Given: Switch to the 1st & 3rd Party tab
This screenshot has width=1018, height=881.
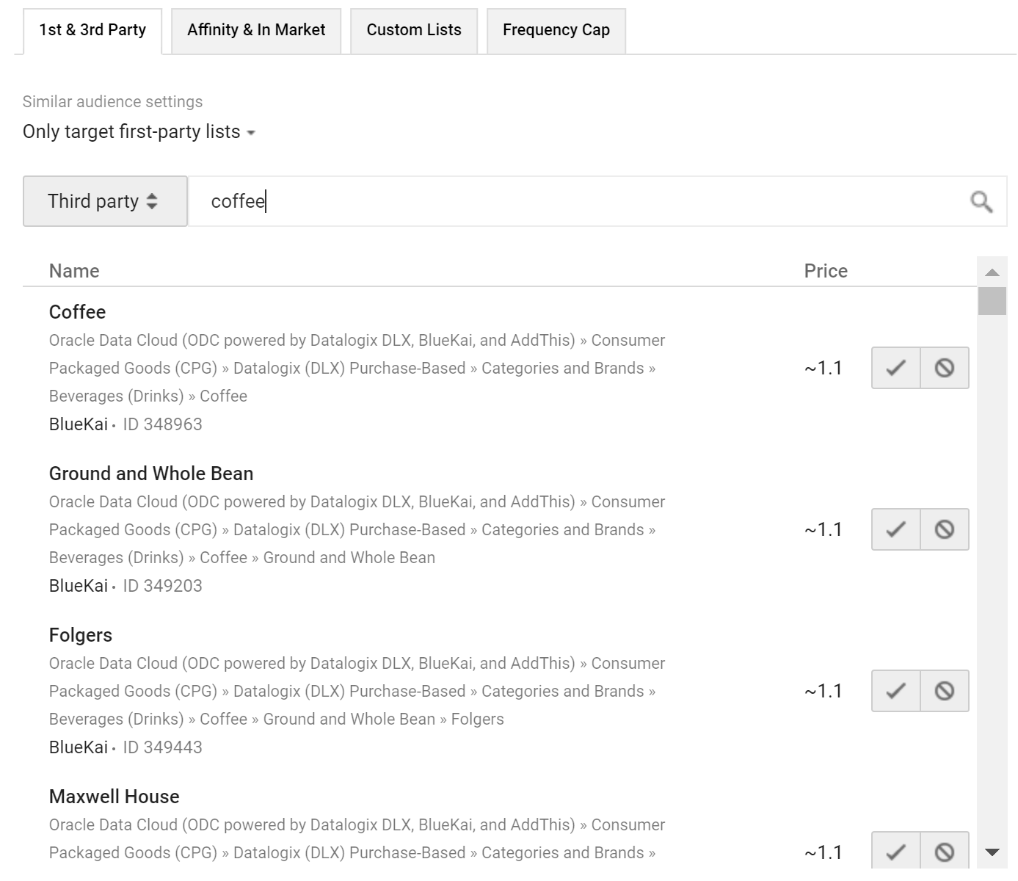Looking at the screenshot, I should pyautogui.click(x=92, y=31).
